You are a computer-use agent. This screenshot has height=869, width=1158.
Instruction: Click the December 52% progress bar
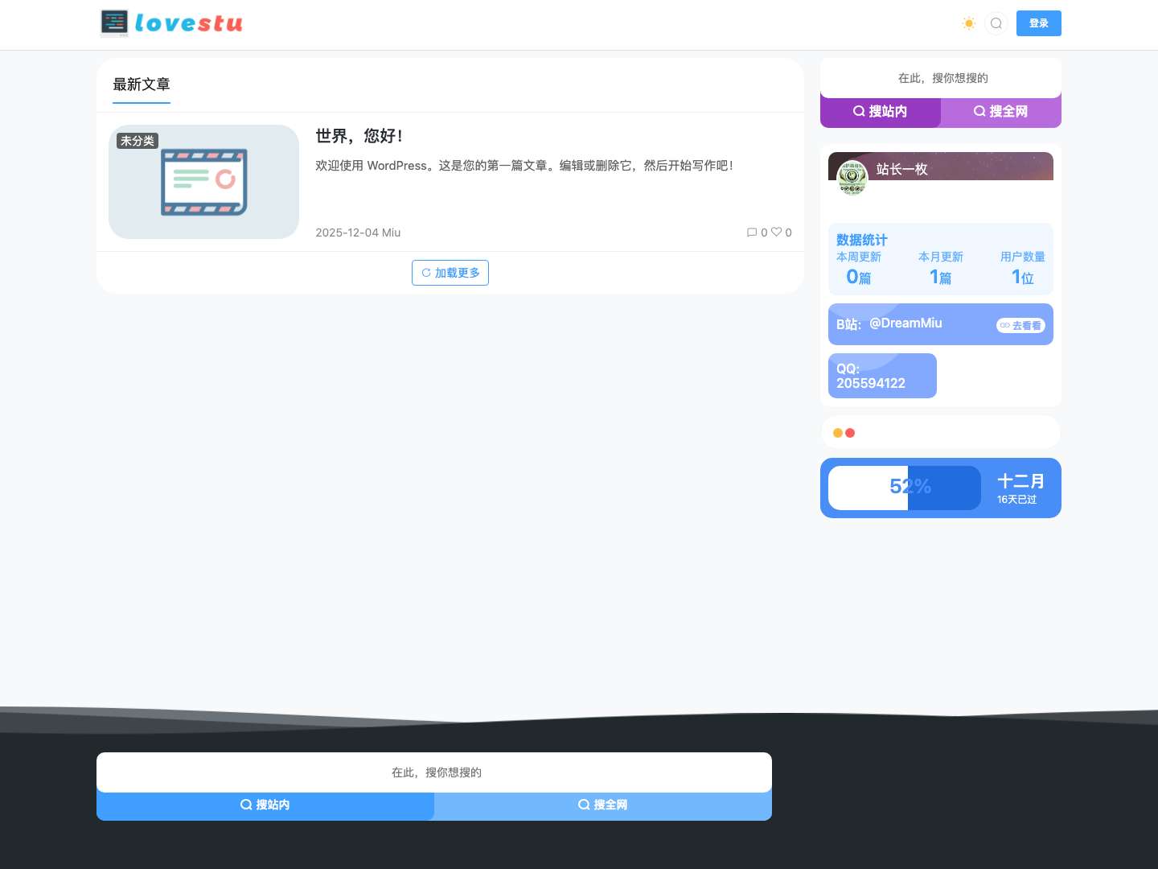pos(904,488)
